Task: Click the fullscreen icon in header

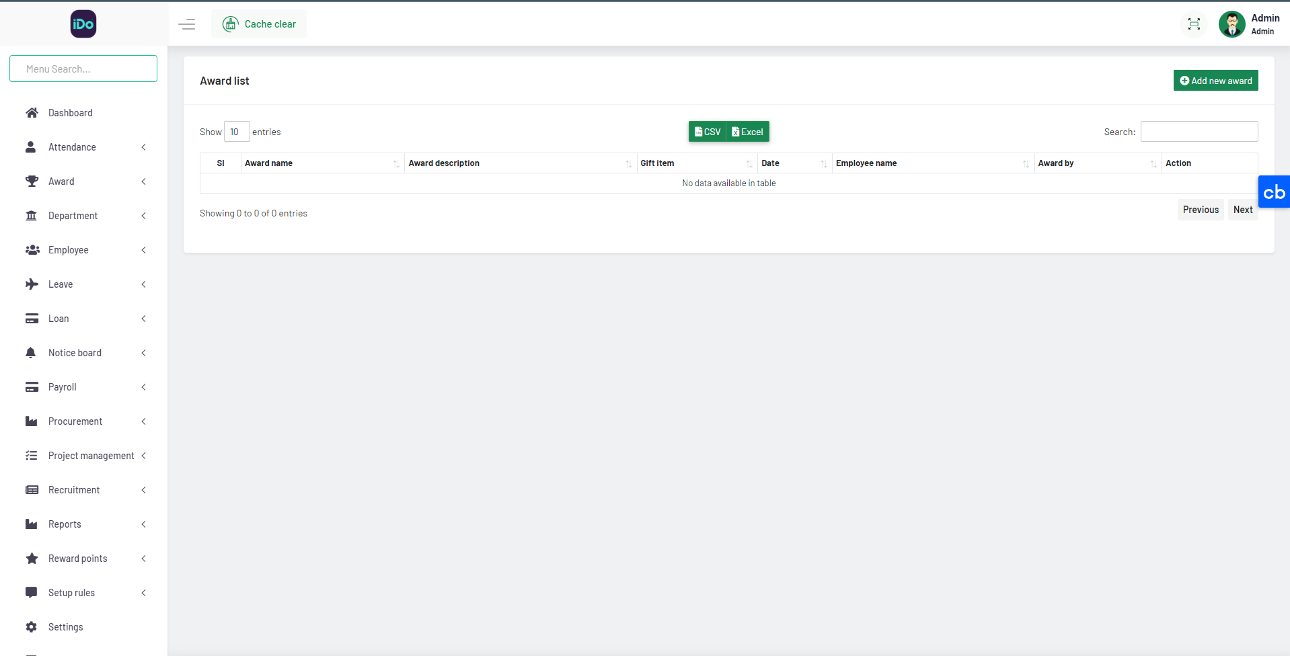Action: pos(1194,24)
